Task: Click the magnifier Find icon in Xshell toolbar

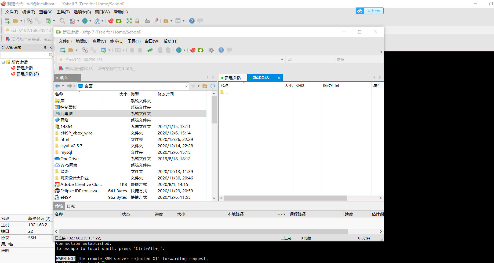Action: 62,21
